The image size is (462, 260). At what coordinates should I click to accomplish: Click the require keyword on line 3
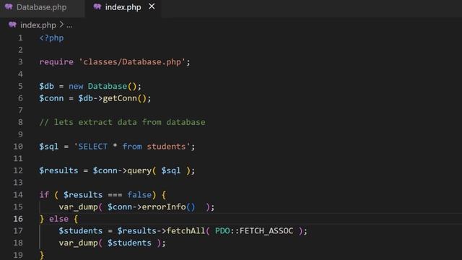(56, 62)
